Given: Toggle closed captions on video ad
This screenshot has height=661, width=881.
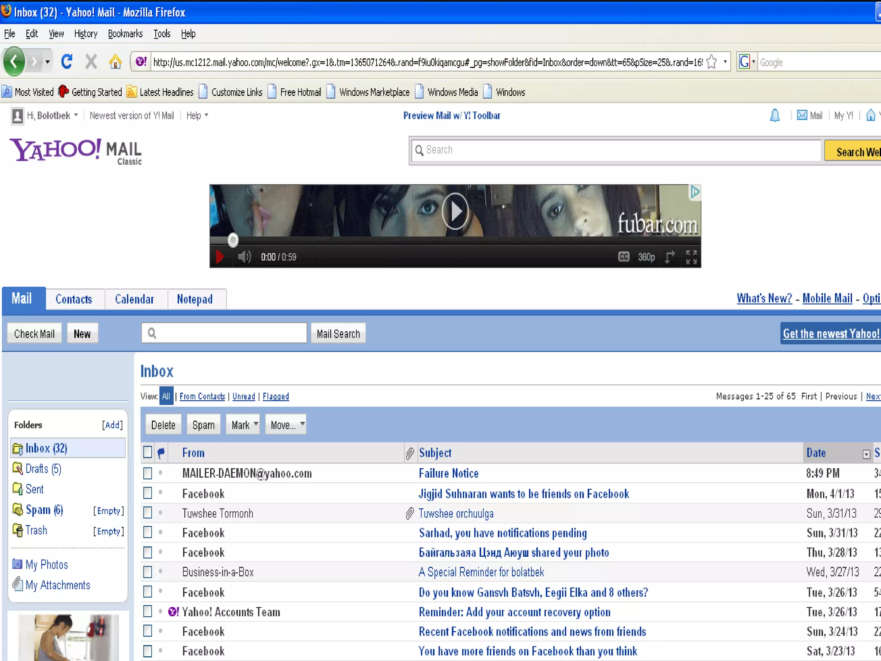Looking at the screenshot, I should 623,257.
